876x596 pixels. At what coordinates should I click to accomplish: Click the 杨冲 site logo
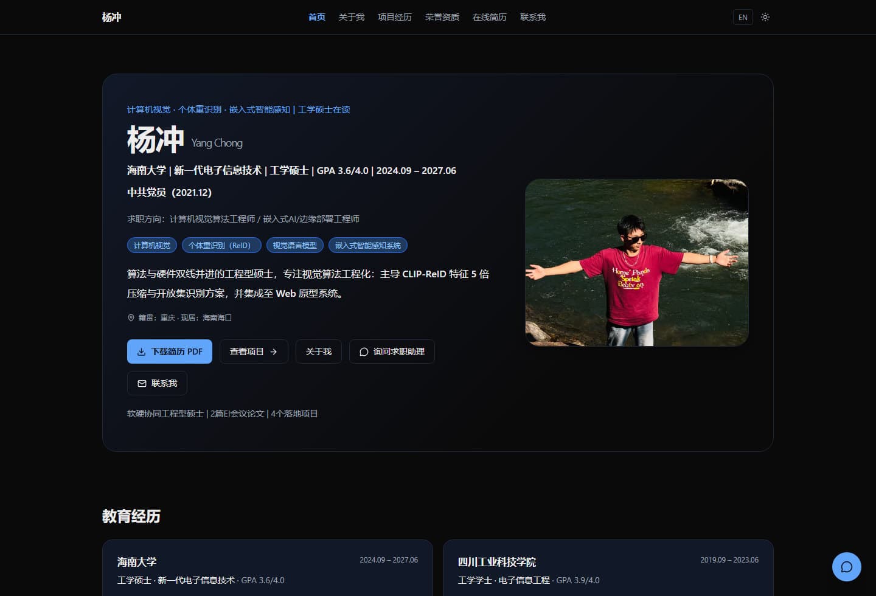pos(112,17)
